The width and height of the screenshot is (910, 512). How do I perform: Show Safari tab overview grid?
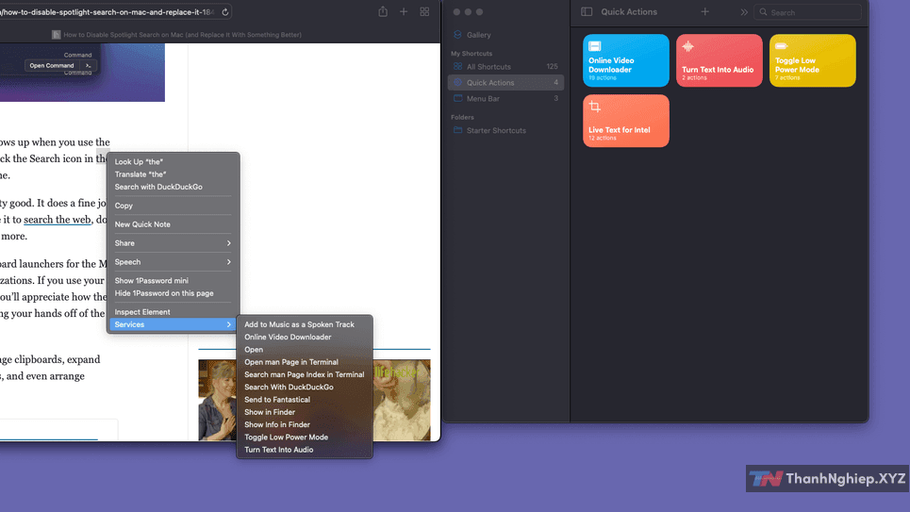point(424,11)
